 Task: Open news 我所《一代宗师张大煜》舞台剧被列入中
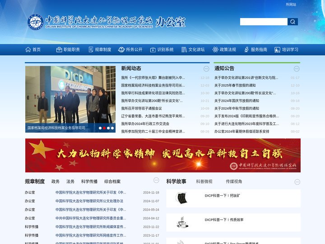tap(153, 78)
